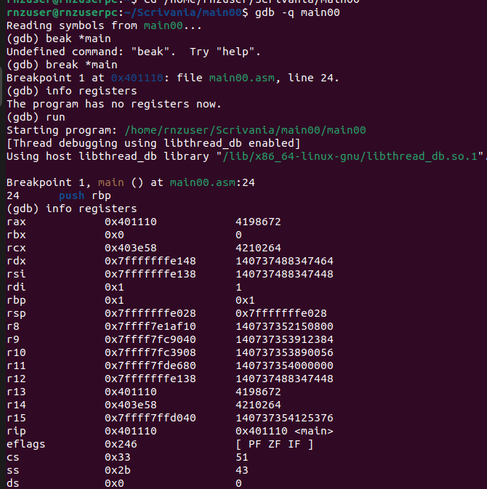Click the cs register value 0x33
Image resolution: width=487 pixels, height=489 pixels.
coord(118,458)
